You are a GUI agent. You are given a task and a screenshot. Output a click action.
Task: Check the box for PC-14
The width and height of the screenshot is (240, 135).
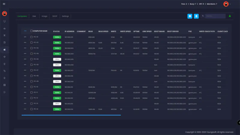(31, 109)
